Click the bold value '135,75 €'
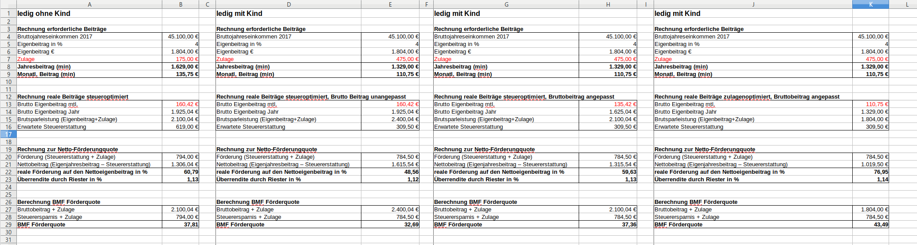 (187, 74)
